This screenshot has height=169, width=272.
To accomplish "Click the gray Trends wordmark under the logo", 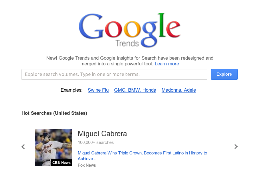I will point(127,43).
